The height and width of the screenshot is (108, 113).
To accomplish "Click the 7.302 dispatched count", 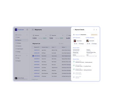I will click(51, 38).
